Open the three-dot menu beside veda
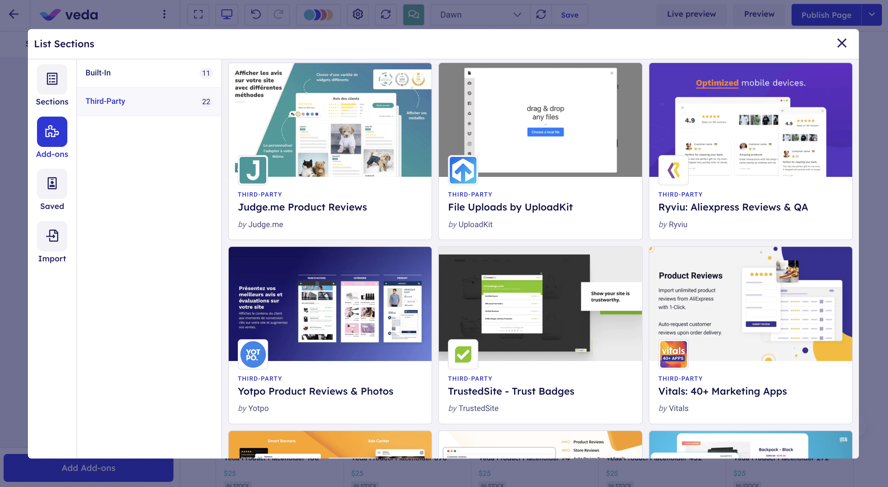 (164, 15)
